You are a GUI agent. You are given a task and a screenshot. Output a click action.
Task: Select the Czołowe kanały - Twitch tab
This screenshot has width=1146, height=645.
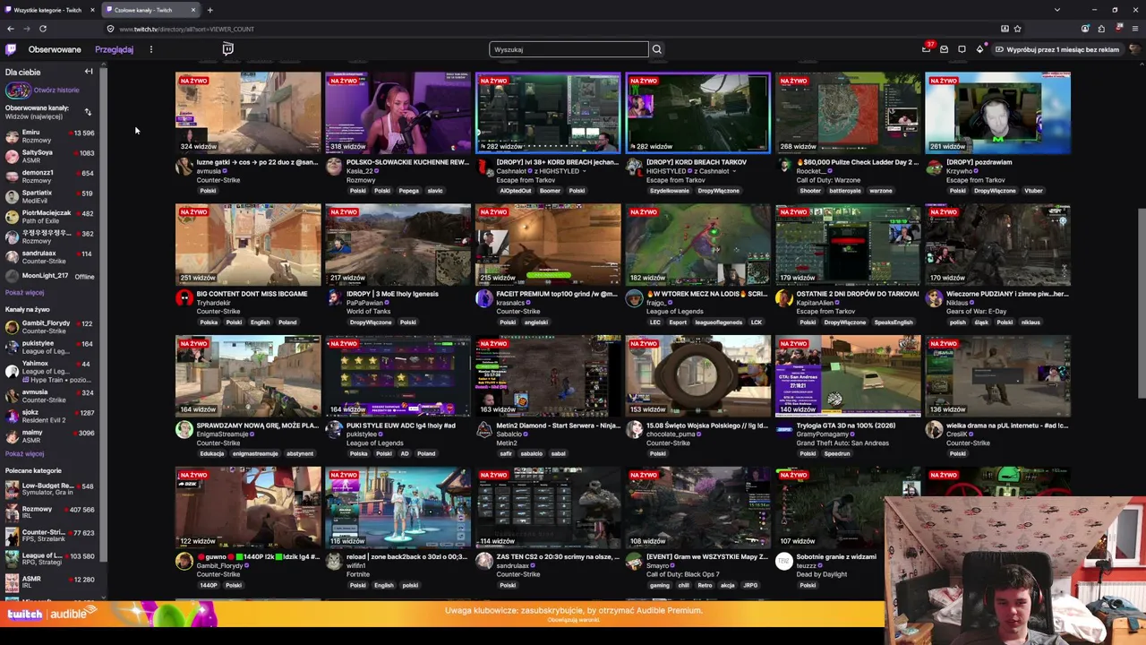[150, 10]
